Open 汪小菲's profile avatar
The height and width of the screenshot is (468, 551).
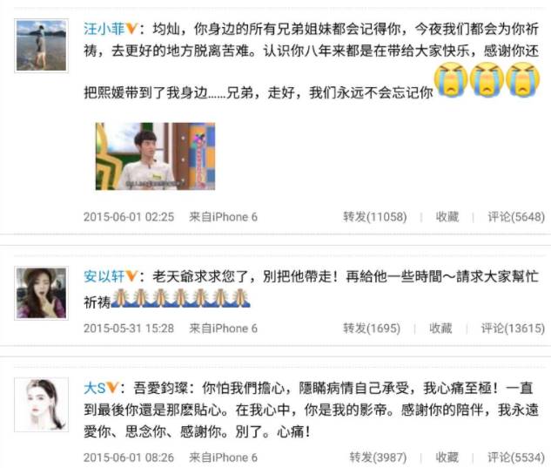41,45
